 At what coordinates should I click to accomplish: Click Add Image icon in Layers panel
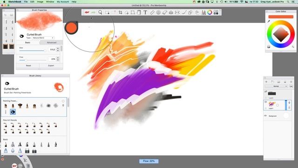pyautogui.click(x=278, y=82)
